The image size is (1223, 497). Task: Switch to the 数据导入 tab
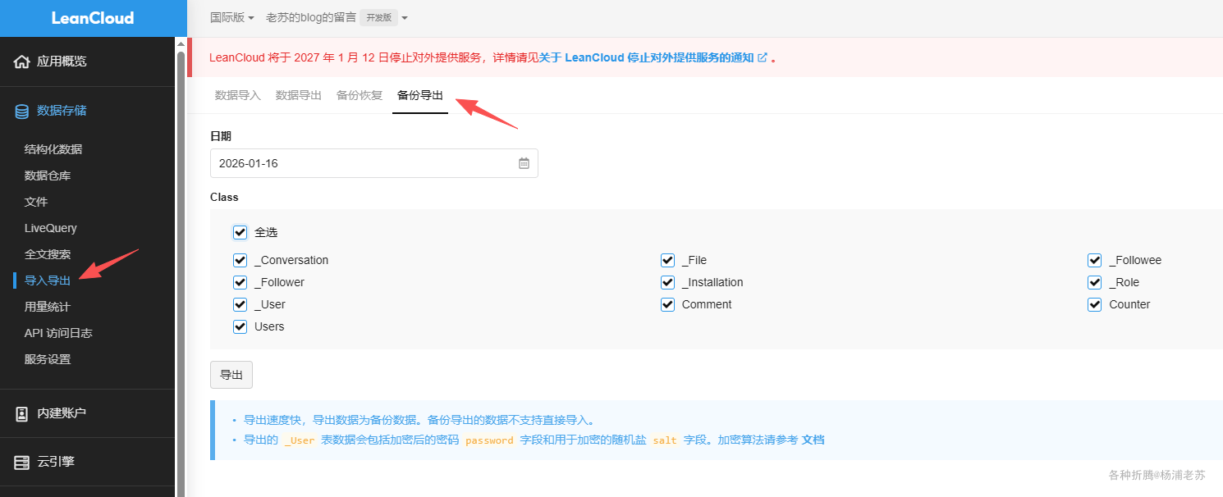(x=238, y=95)
